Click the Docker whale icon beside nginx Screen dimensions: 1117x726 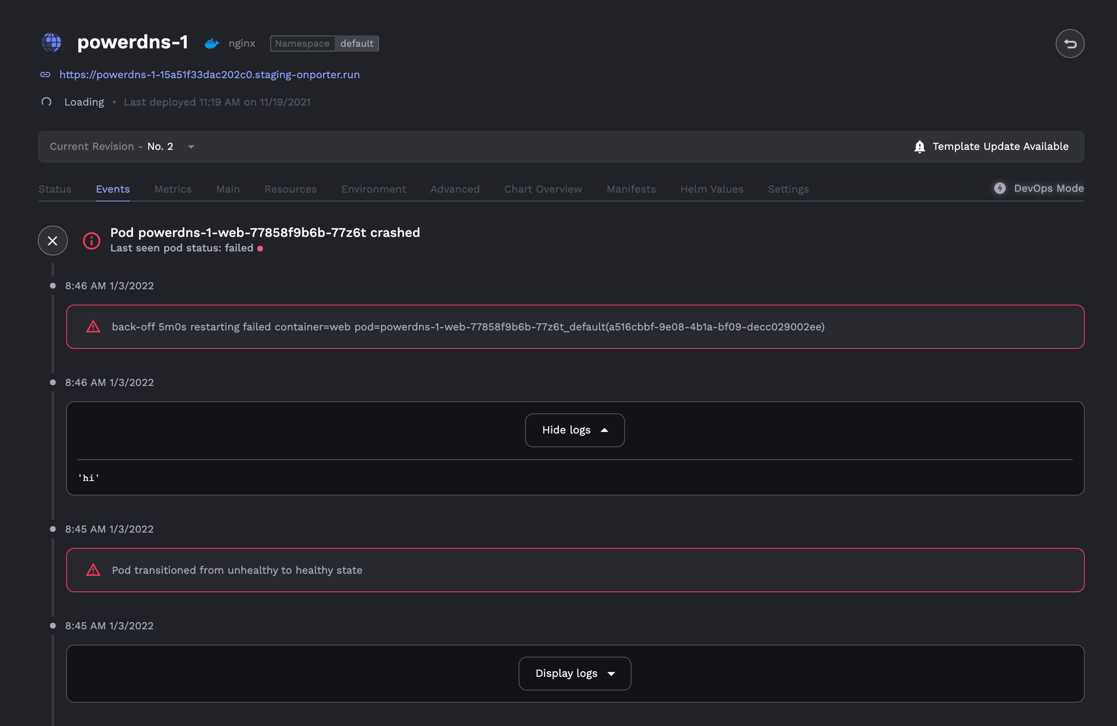tap(212, 43)
